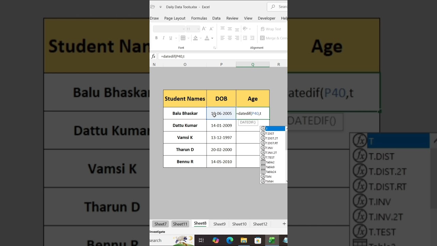Expand the Borders dropdown arrow
The width and height of the screenshot is (437, 246).
(x=188, y=38)
